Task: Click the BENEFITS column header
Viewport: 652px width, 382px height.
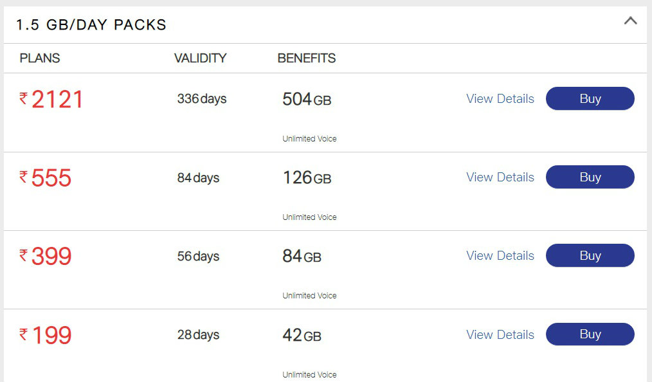Action: (x=307, y=58)
